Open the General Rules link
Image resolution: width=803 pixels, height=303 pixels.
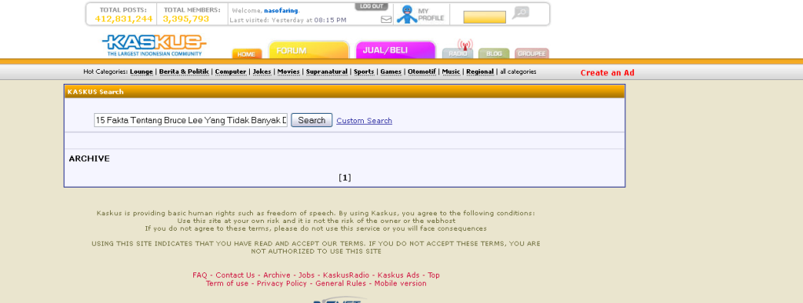pyautogui.click(x=340, y=283)
